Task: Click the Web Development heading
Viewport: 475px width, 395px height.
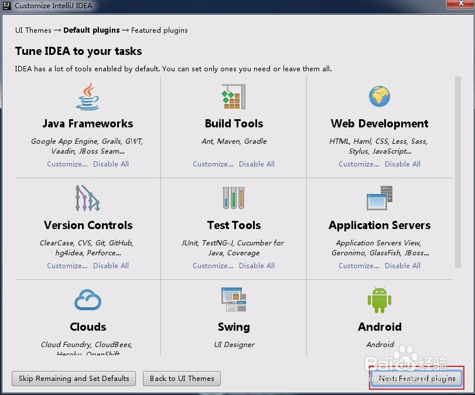Action: pyautogui.click(x=380, y=124)
